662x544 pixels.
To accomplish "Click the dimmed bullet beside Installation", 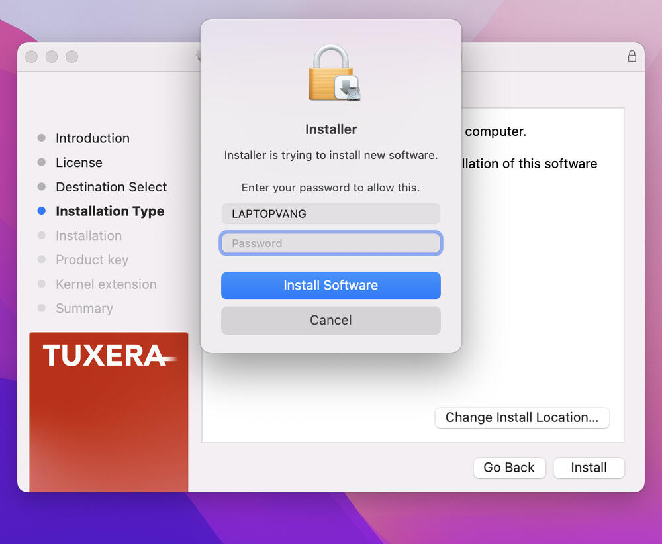I will (41, 235).
